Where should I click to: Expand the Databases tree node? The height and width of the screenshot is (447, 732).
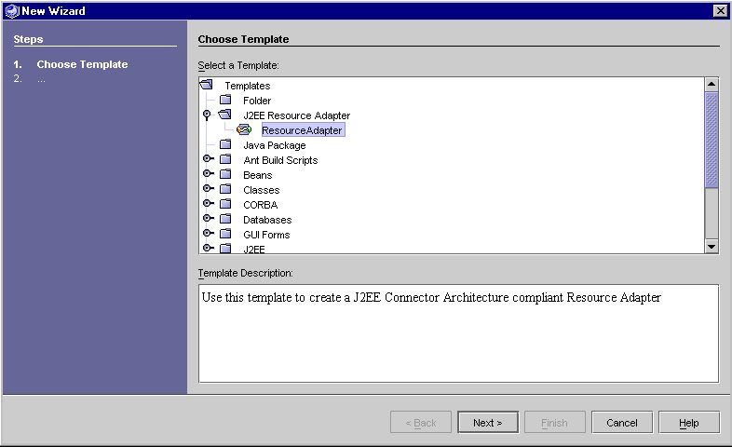(209, 219)
